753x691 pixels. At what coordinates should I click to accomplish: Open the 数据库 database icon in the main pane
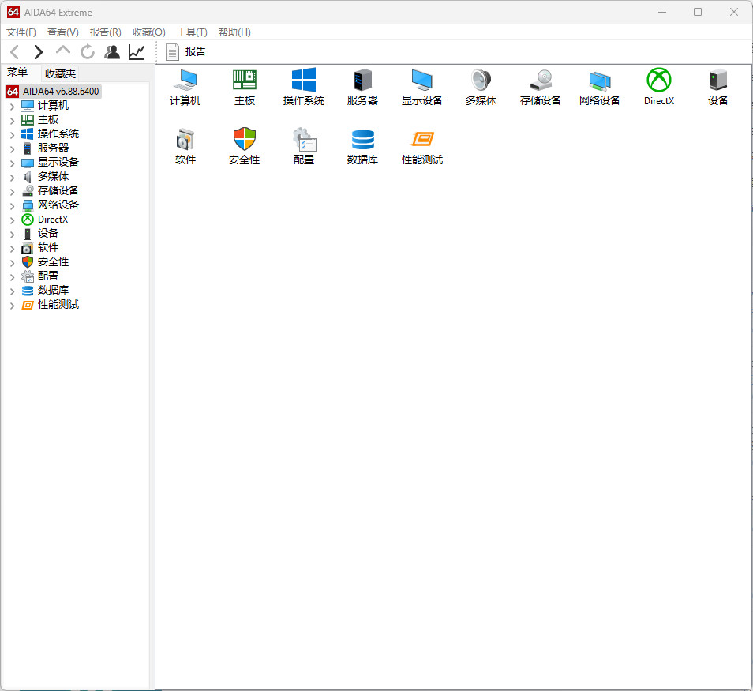(362, 146)
